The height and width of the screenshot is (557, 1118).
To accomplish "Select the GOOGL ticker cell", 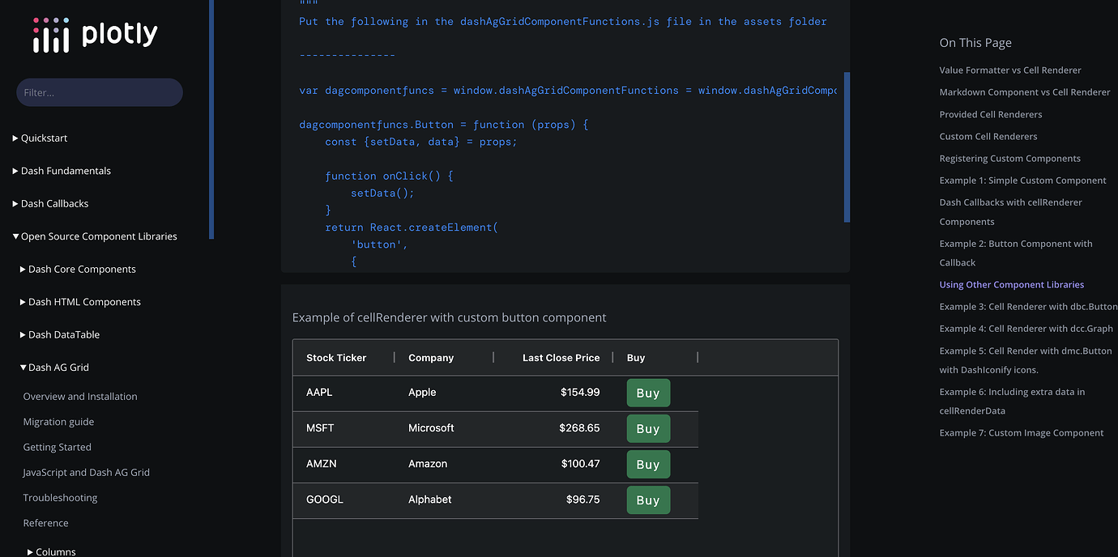I will coord(344,500).
